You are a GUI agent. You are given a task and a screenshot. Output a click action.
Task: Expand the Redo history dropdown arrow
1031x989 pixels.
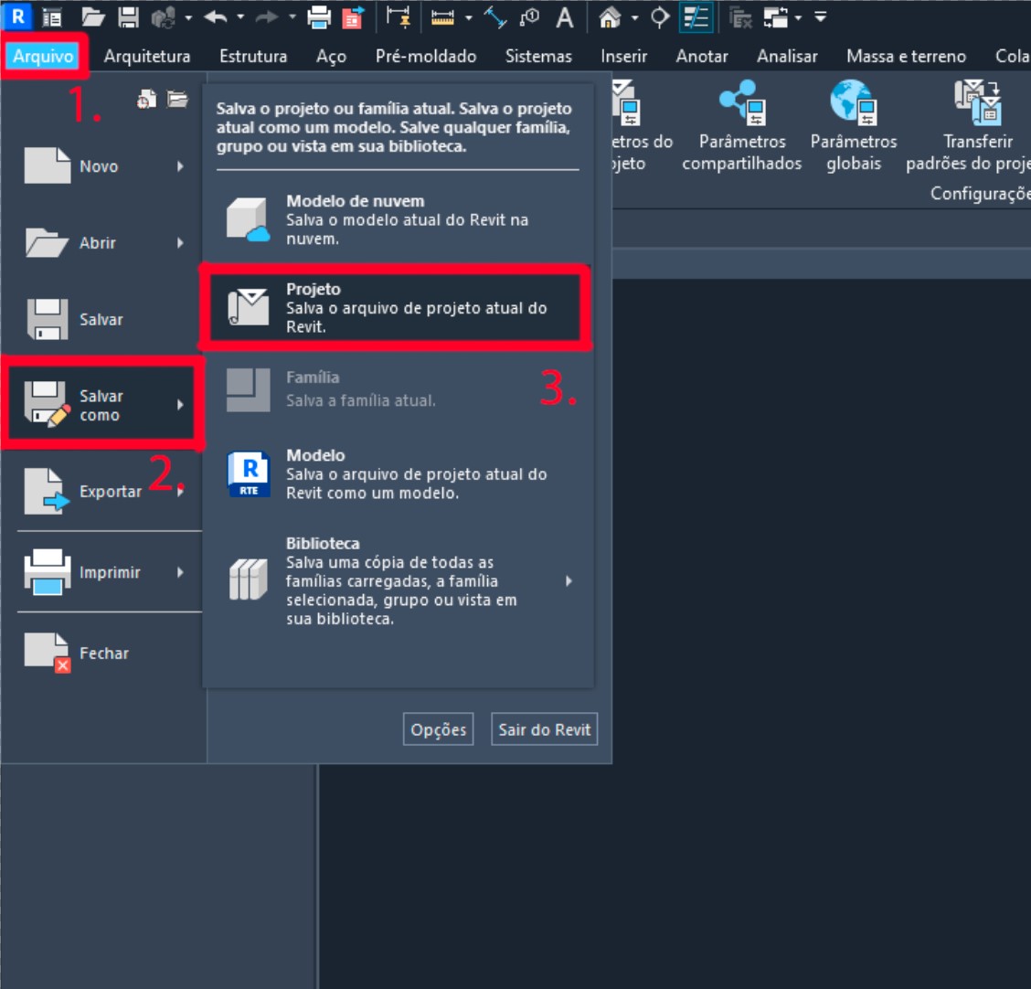[x=292, y=17]
